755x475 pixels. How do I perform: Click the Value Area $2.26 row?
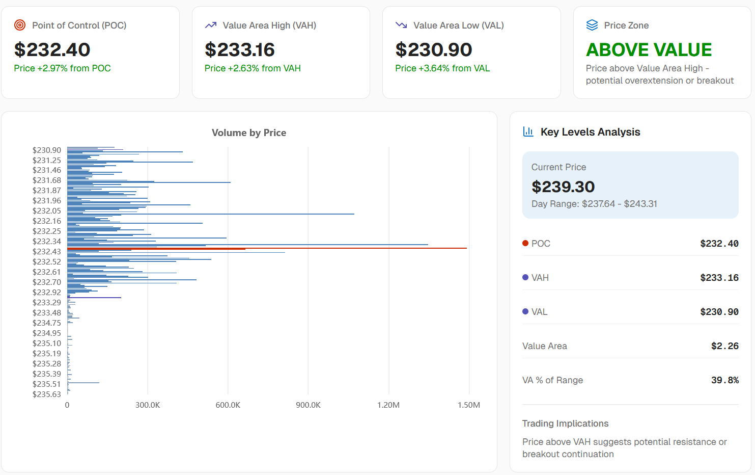click(x=630, y=346)
